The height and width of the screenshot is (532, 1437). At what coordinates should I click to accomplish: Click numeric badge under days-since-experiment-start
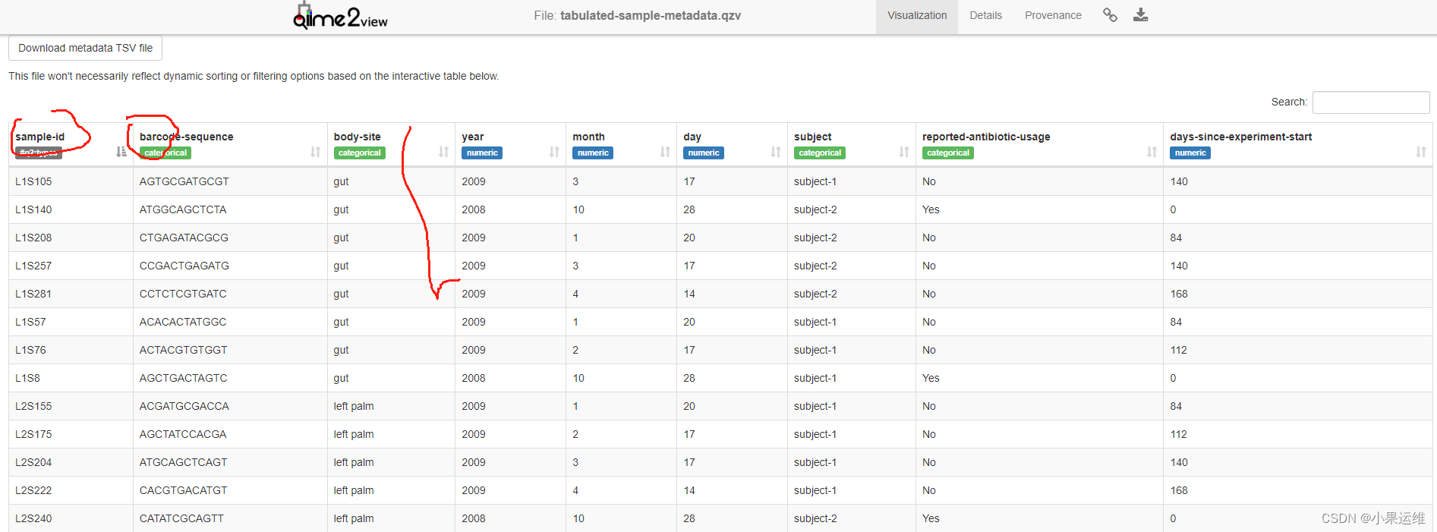point(1190,153)
